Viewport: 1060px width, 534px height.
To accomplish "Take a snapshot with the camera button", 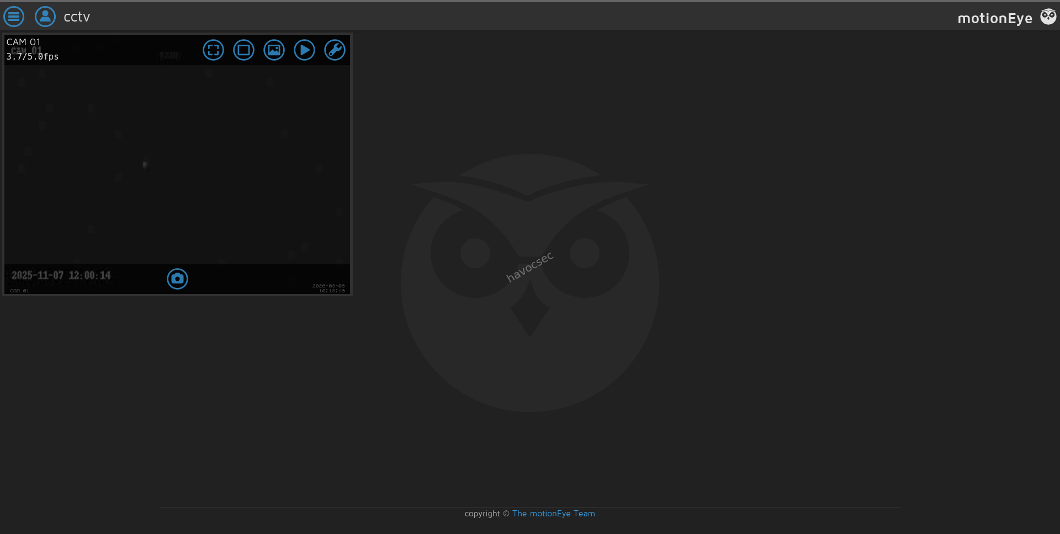I will (x=177, y=279).
